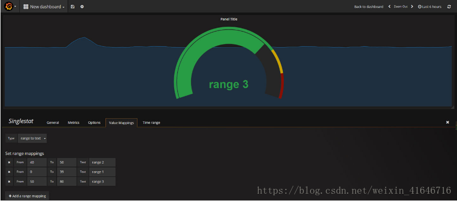Image resolution: width=457 pixels, height=201 pixels.
Task: Click the Type label beside dropdown
Action: (x=11, y=138)
